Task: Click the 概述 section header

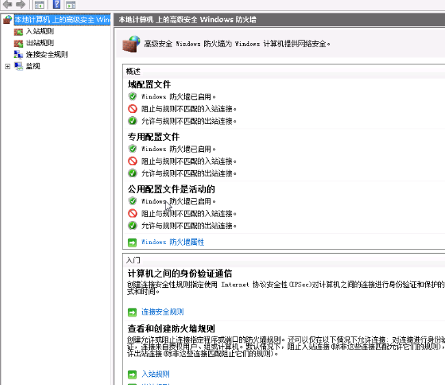Action: coord(133,71)
